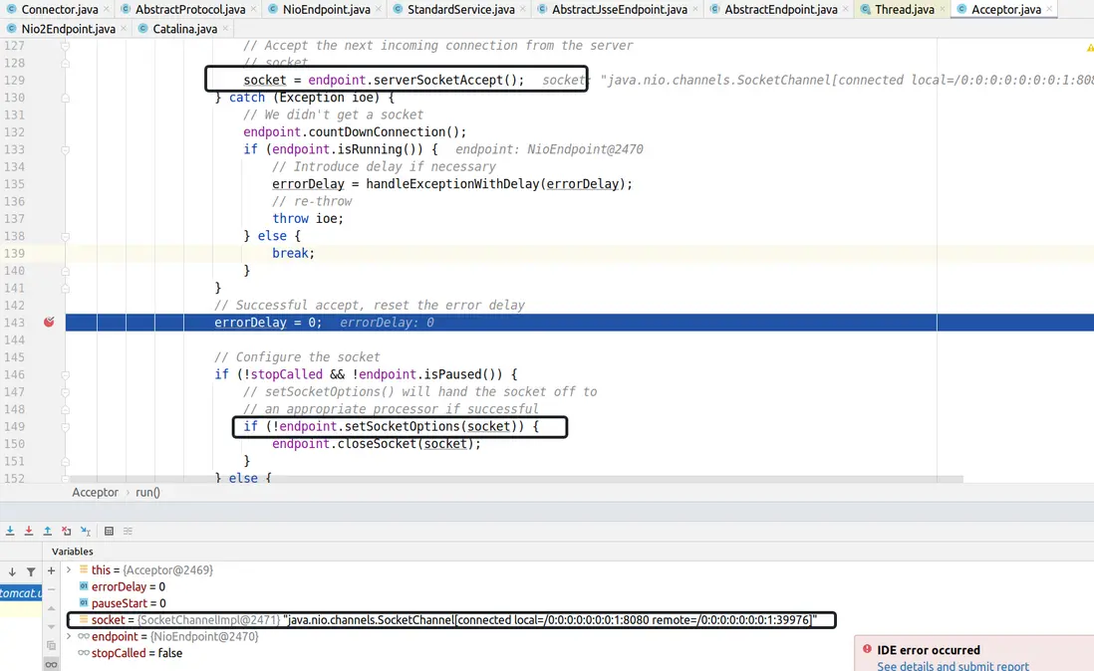Viewport: 1094px width, 671px height.
Task: Click the move watch up arrow
Action: (51, 608)
